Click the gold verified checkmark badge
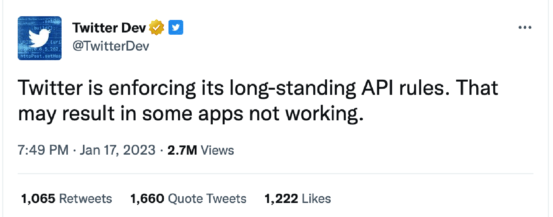 (156, 28)
